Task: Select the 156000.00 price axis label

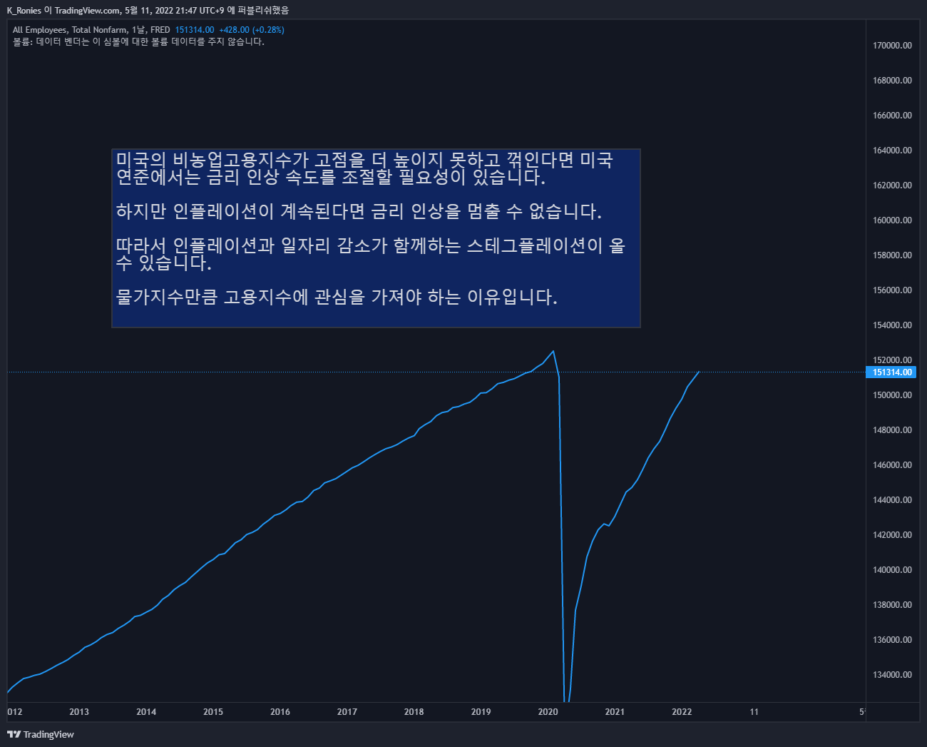Action: point(892,290)
